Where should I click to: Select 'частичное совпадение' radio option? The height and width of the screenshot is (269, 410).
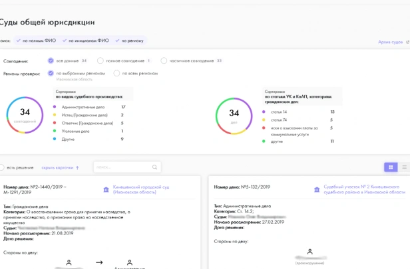coord(164,61)
